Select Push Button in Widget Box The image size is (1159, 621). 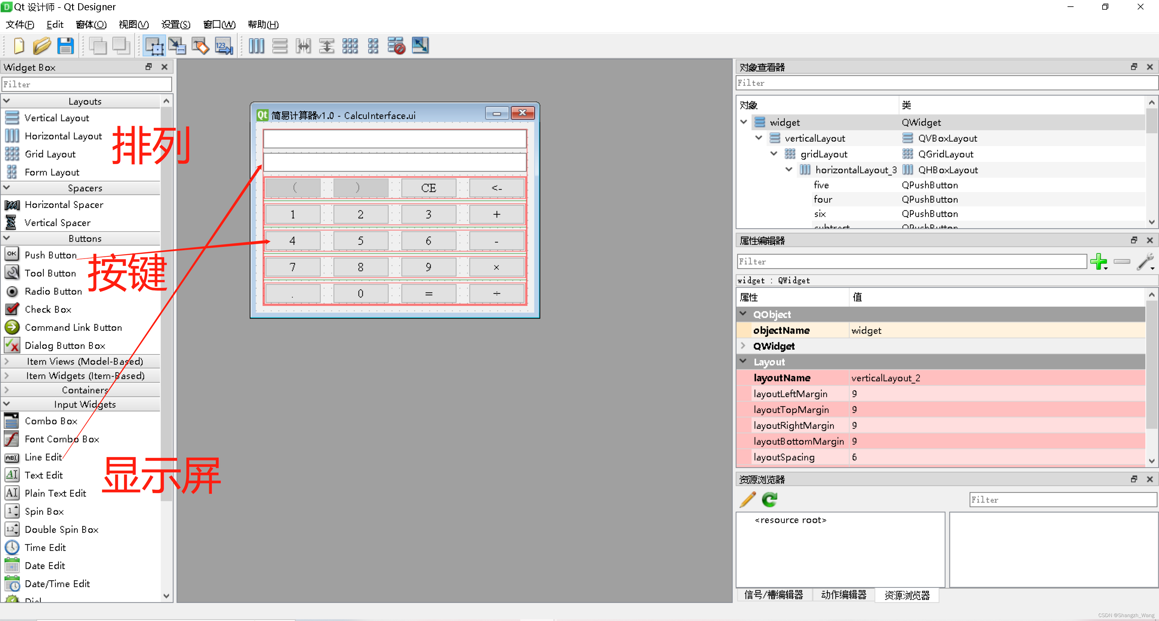50,255
